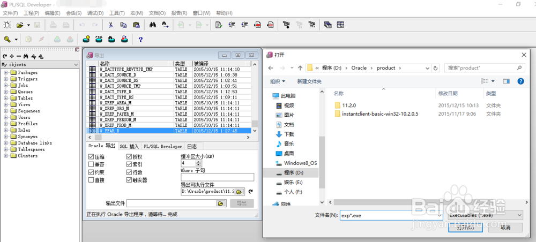Uncheck the 约束 checkbox
This screenshot has height=242, width=536.
pos(91,172)
